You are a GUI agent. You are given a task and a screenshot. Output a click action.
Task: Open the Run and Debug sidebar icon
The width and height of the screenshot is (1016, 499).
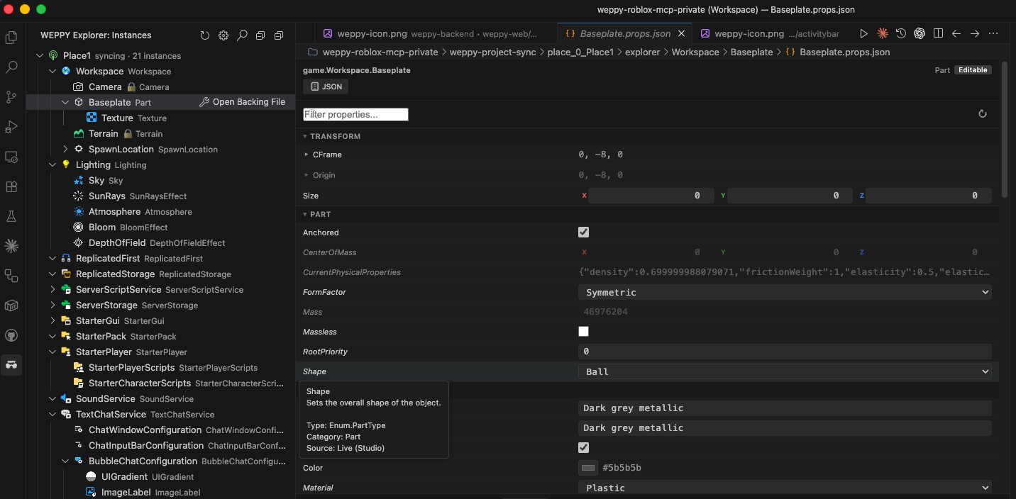11,127
